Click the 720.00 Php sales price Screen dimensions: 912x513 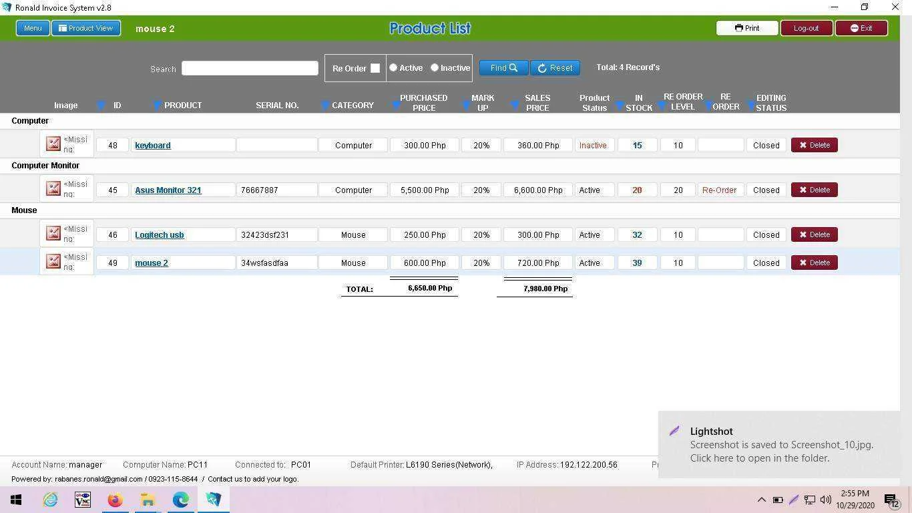[x=538, y=263]
